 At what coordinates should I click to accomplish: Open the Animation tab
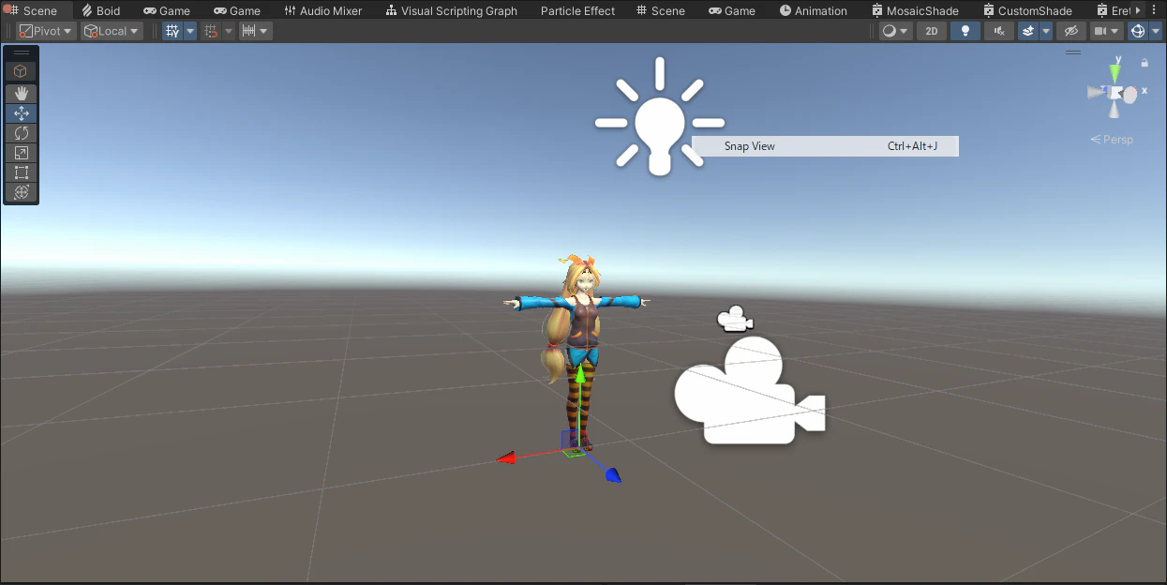click(814, 10)
